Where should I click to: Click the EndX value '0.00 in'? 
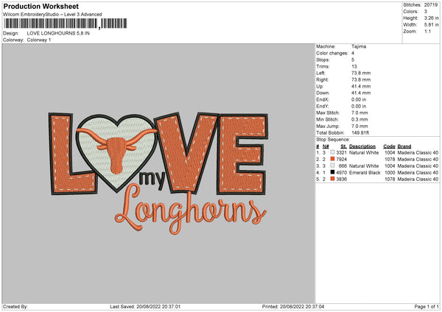click(x=359, y=99)
